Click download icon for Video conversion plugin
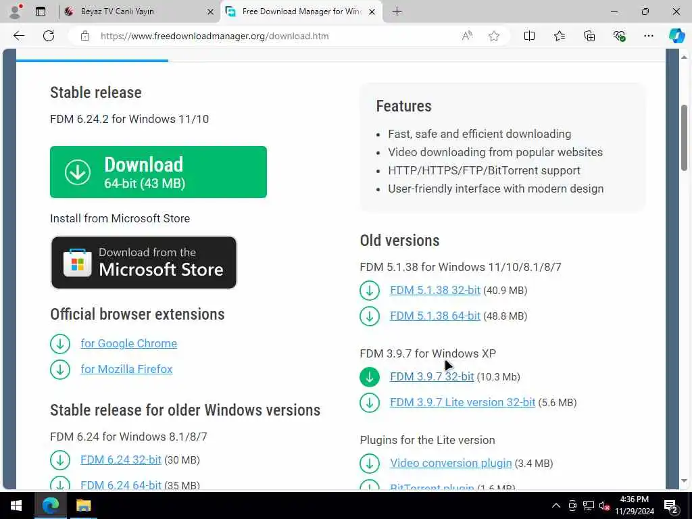The width and height of the screenshot is (692, 519). pyautogui.click(x=370, y=464)
